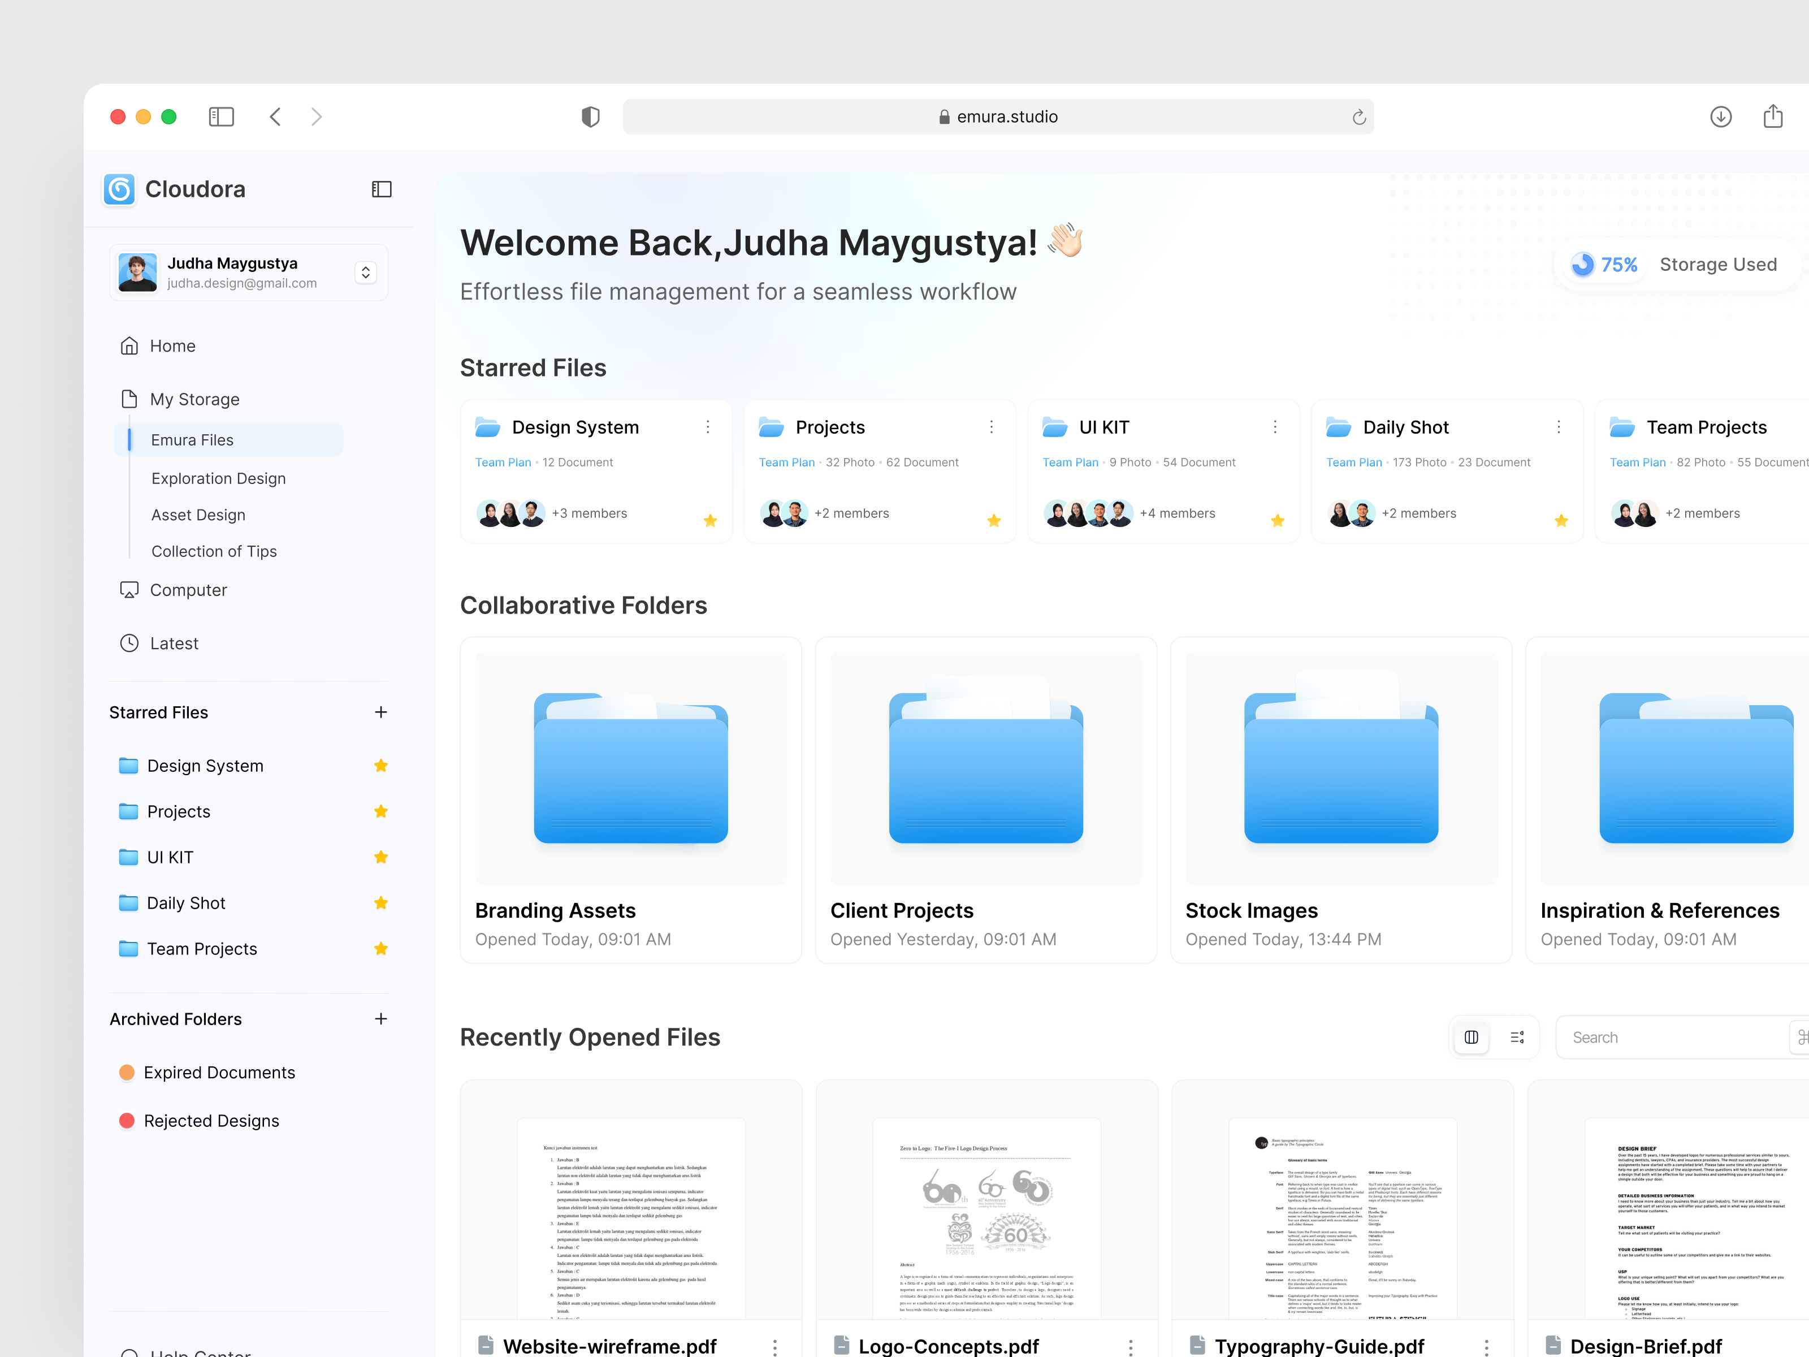Switch to list view above Recently Opened Files

[x=1518, y=1036]
